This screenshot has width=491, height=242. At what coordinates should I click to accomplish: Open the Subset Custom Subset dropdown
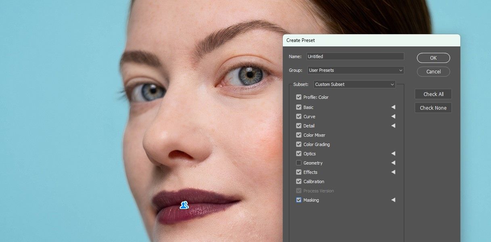point(355,84)
